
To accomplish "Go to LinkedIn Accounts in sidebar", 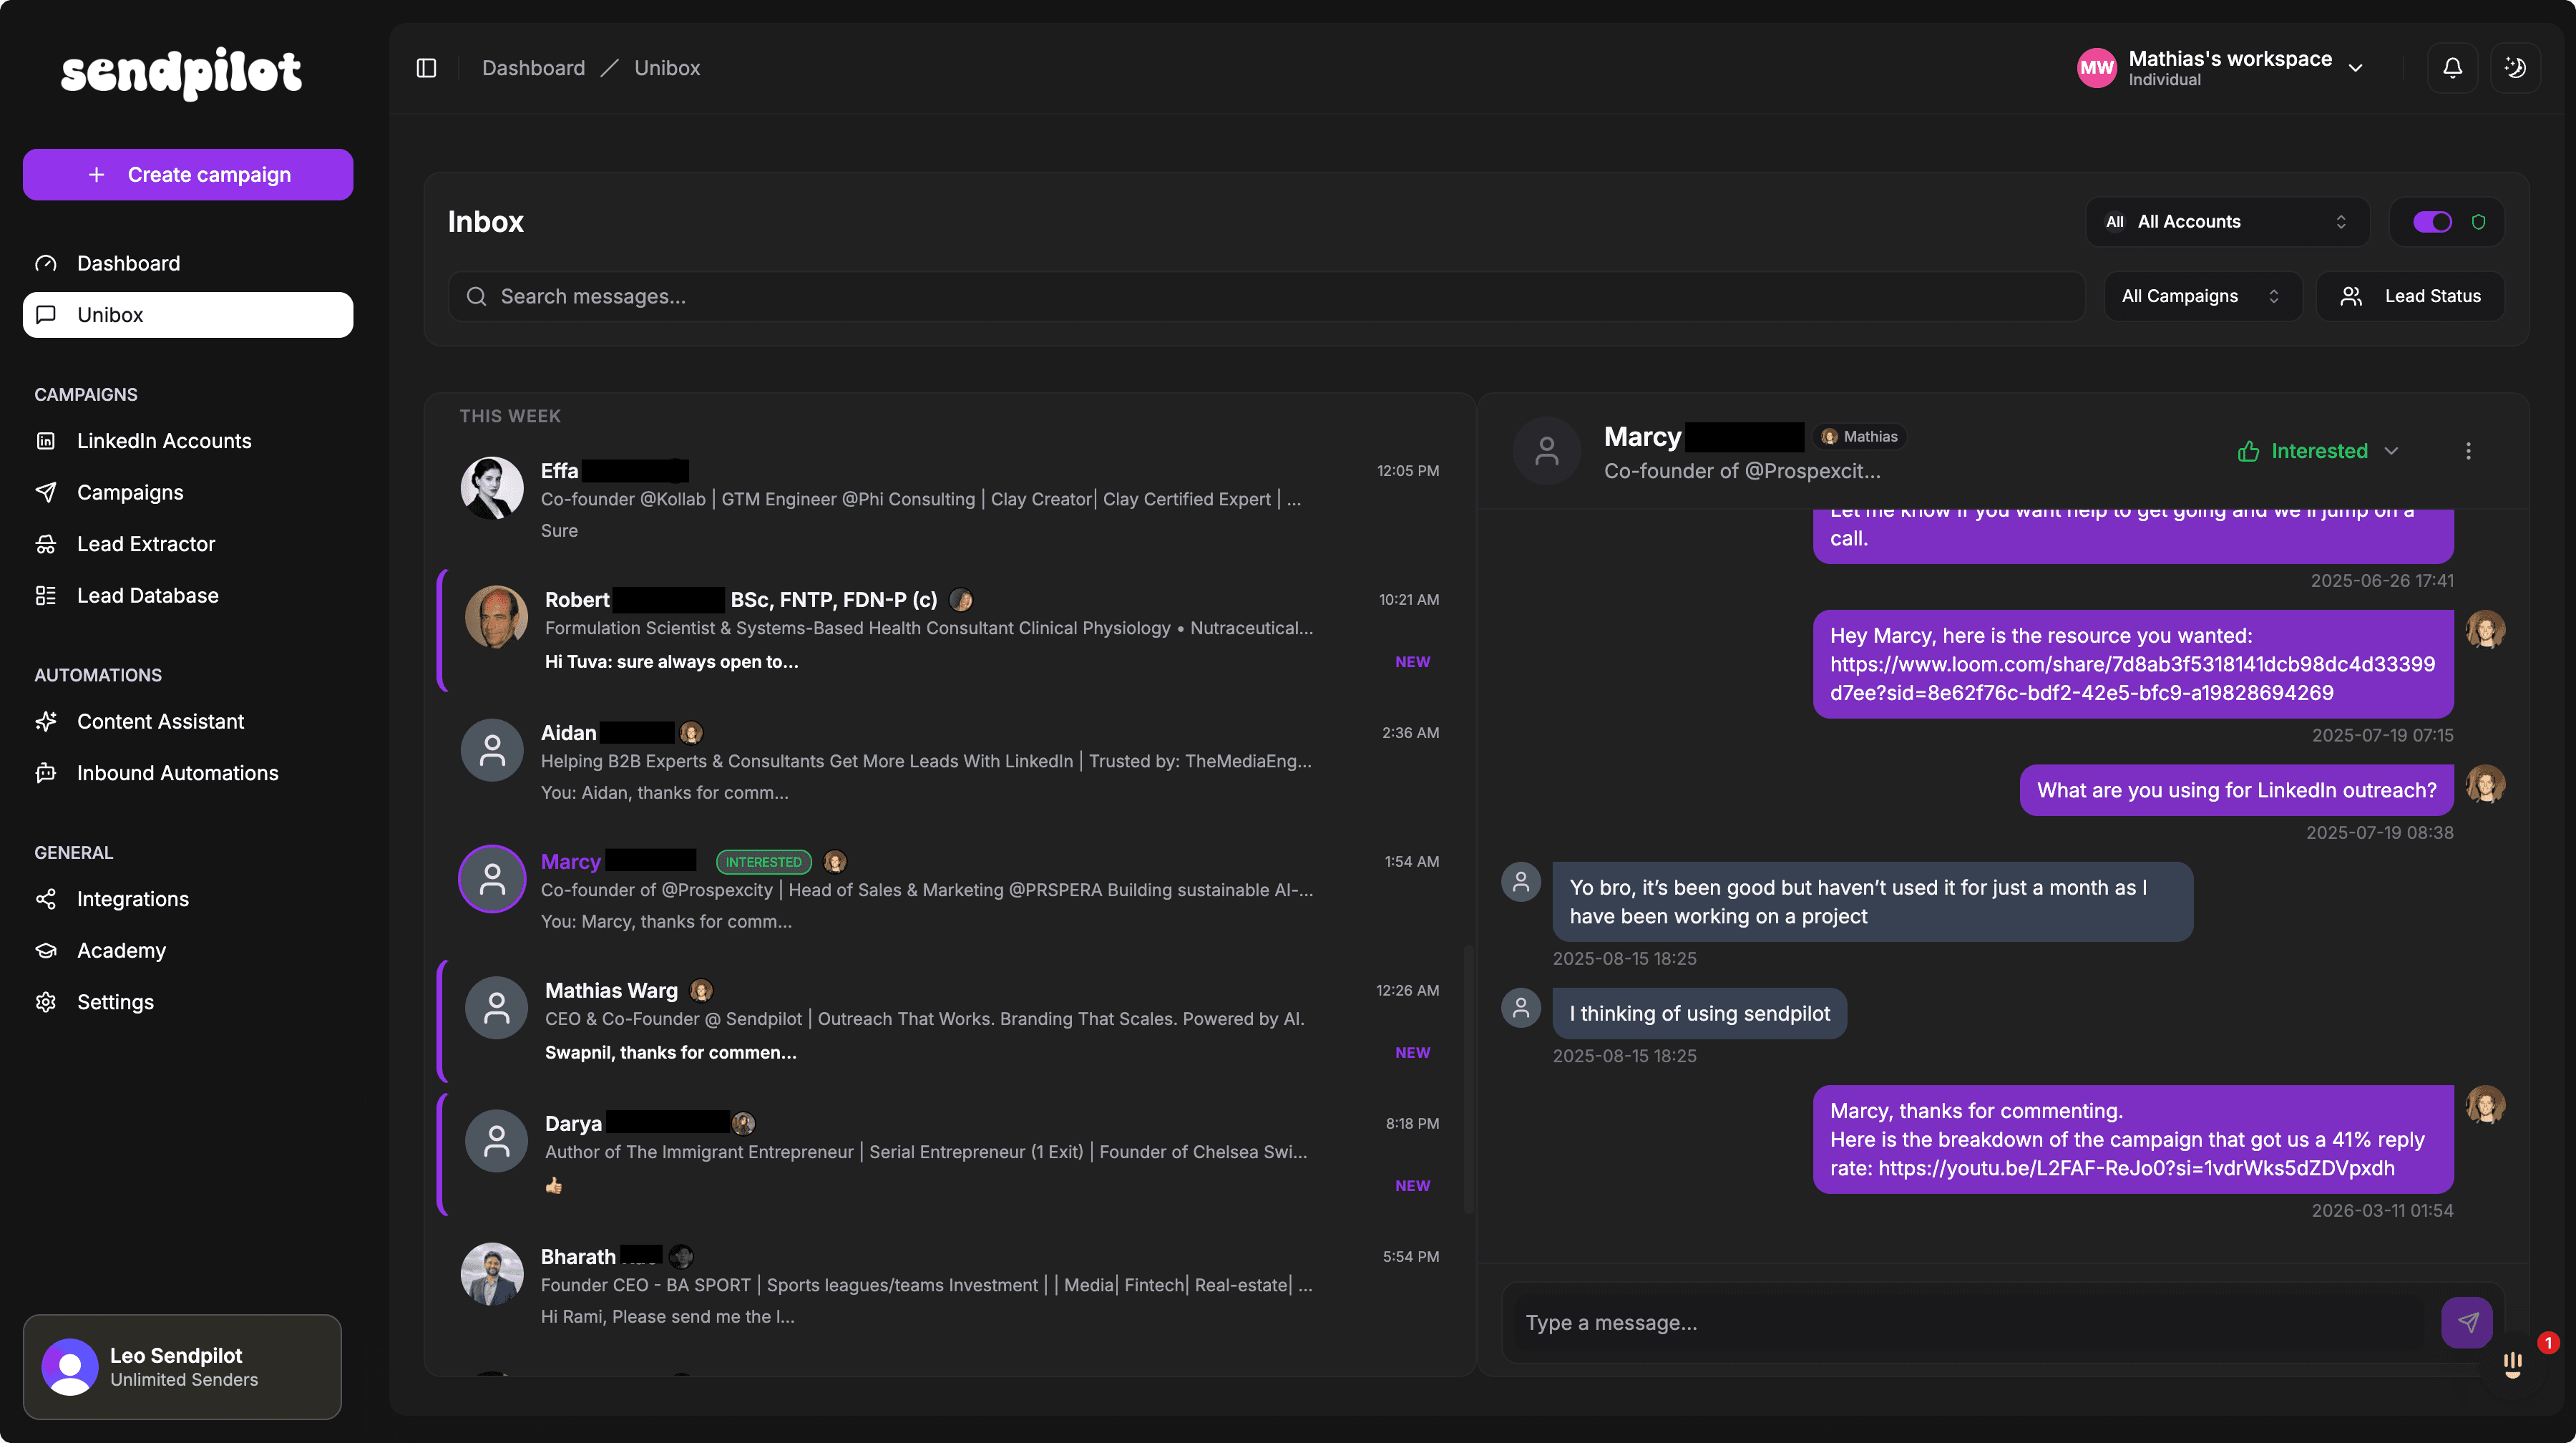I will pos(164,441).
